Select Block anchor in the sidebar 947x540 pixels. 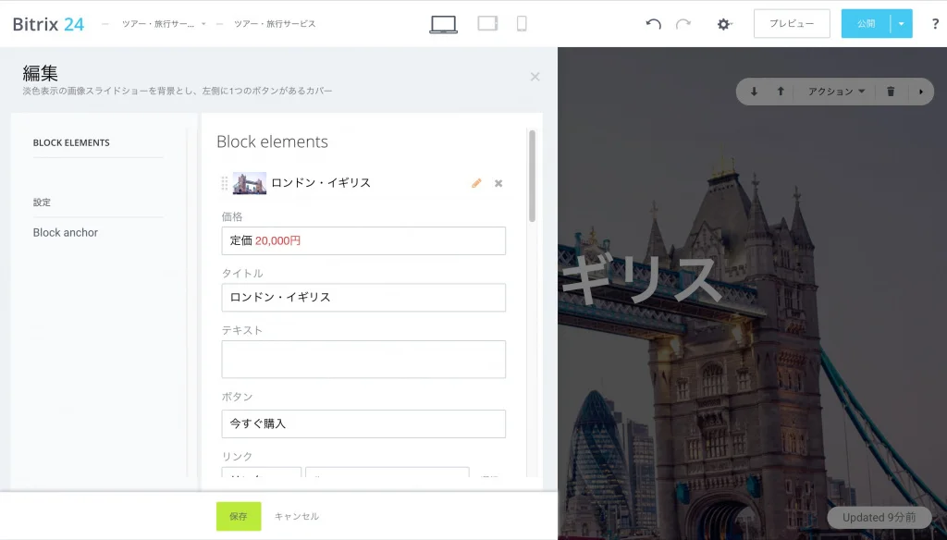pos(66,232)
